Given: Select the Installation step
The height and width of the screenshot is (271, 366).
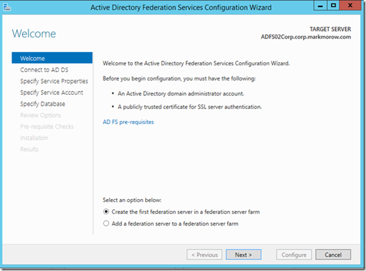Looking at the screenshot, I should [34, 138].
